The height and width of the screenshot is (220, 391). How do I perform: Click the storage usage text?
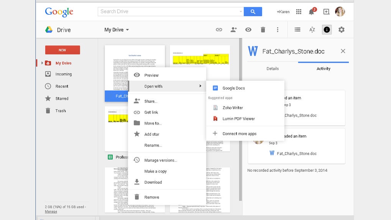pyautogui.click(x=65, y=207)
